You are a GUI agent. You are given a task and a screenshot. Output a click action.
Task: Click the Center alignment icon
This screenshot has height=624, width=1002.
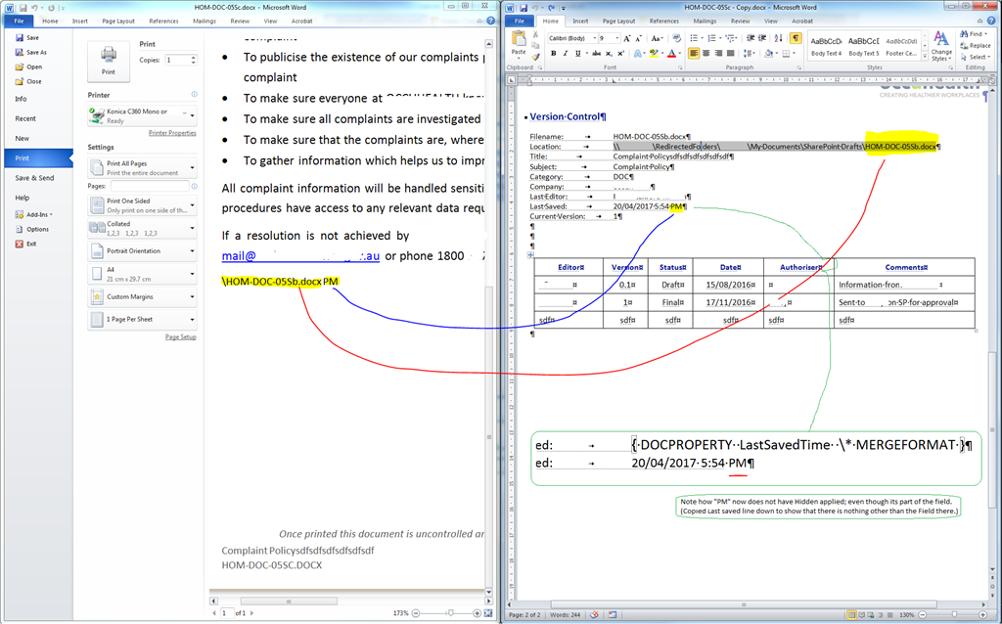[706, 54]
